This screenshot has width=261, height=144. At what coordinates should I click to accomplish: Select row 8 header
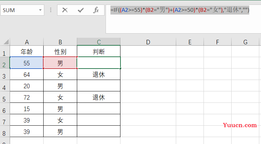pos(5,131)
